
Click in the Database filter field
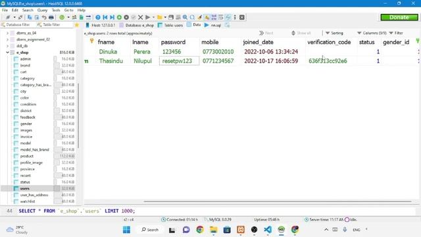tap(18, 25)
